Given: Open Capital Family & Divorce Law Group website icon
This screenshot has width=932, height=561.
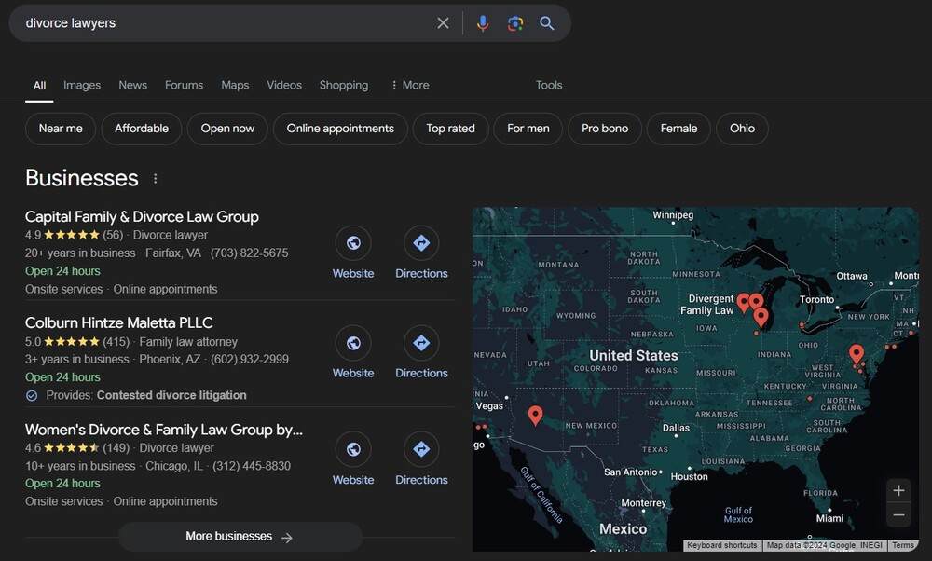Looking at the screenshot, I should tap(353, 242).
